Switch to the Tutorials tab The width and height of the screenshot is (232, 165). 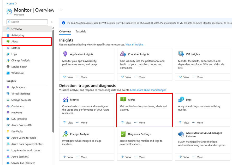click(81, 31)
